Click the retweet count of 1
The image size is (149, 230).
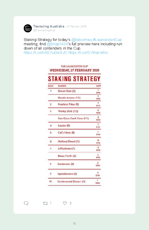[51, 203]
